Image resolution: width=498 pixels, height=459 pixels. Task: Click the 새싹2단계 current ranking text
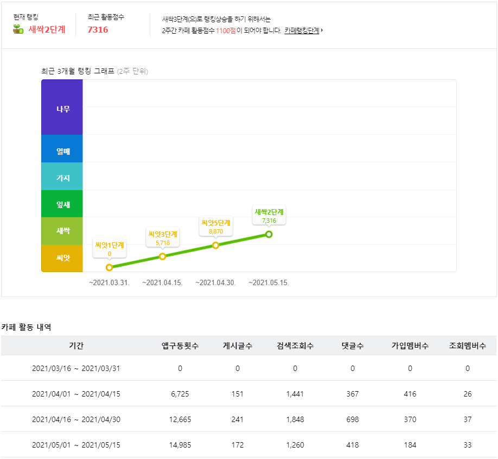click(x=47, y=29)
